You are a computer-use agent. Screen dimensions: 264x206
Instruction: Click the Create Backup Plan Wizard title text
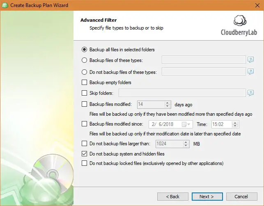(x=39, y=5)
